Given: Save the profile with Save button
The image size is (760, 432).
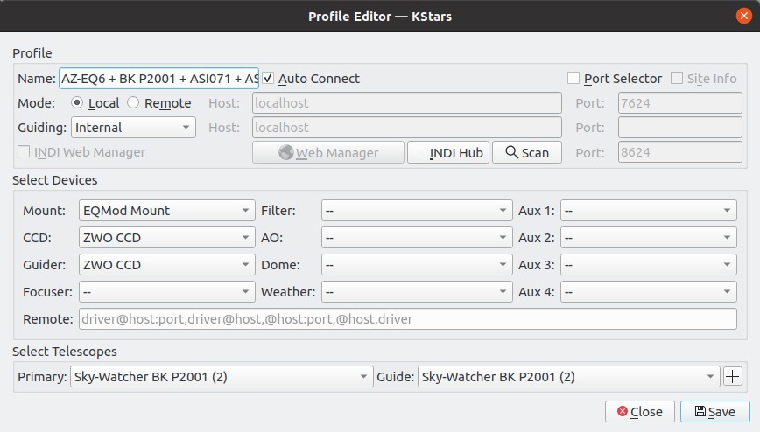Looking at the screenshot, I should [x=715, y=412].
